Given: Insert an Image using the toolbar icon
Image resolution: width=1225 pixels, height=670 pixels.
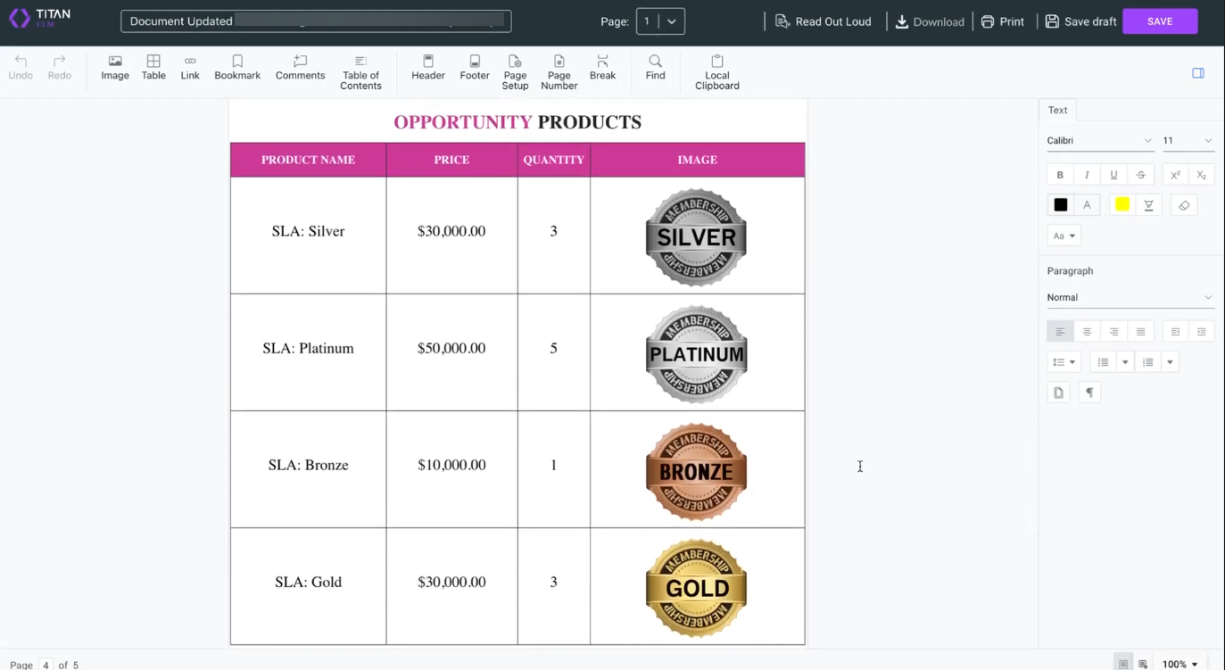Looking at the screenshot, I should [x=114, y=68].
